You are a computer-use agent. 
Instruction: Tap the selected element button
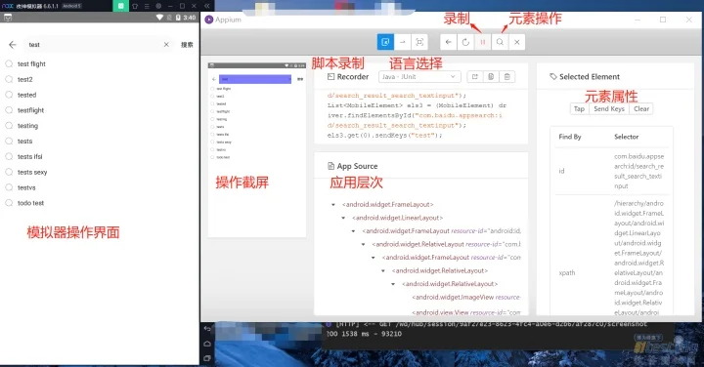tap(579, 109)
